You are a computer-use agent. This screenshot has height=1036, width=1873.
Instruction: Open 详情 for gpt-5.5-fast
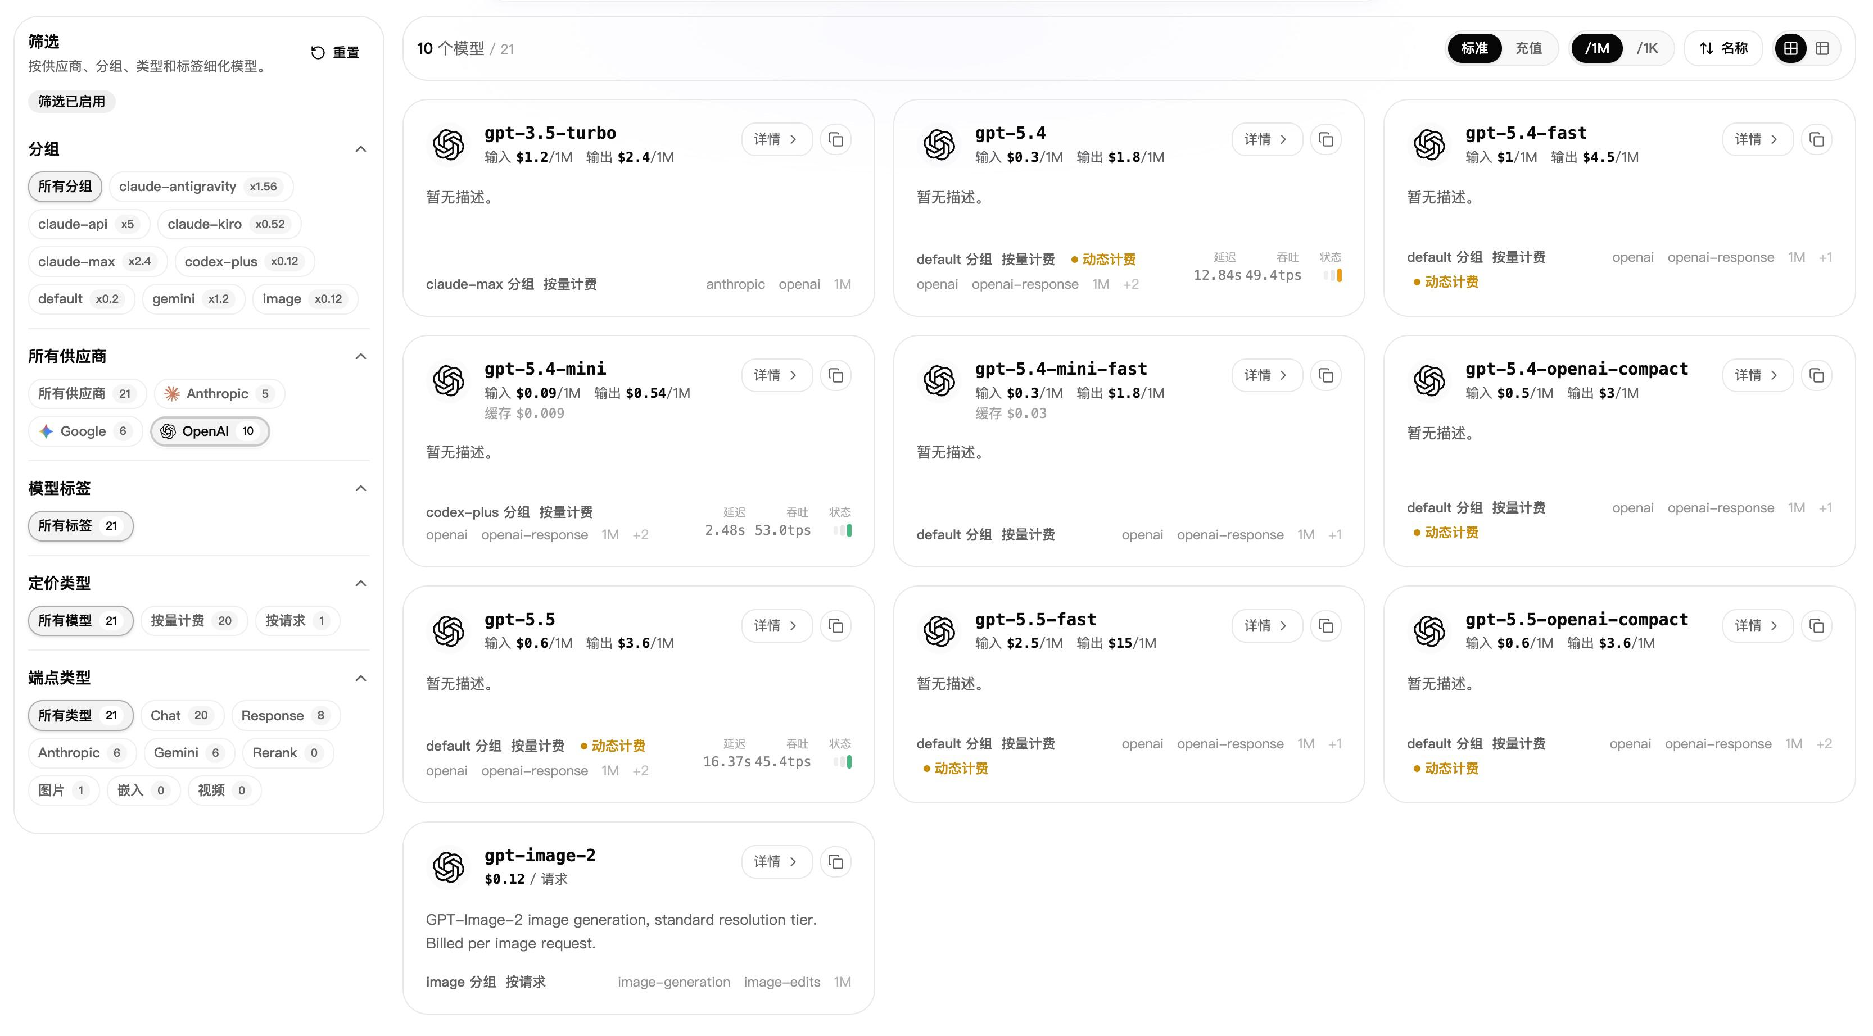(x=1266, y=625)
